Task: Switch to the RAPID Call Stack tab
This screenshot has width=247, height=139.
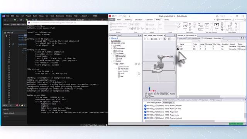Action: pyautogui.click(x=203, y=100)
